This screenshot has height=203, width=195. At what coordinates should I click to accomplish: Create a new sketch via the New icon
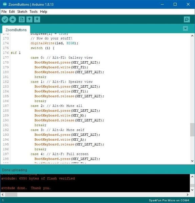[22, 20]
